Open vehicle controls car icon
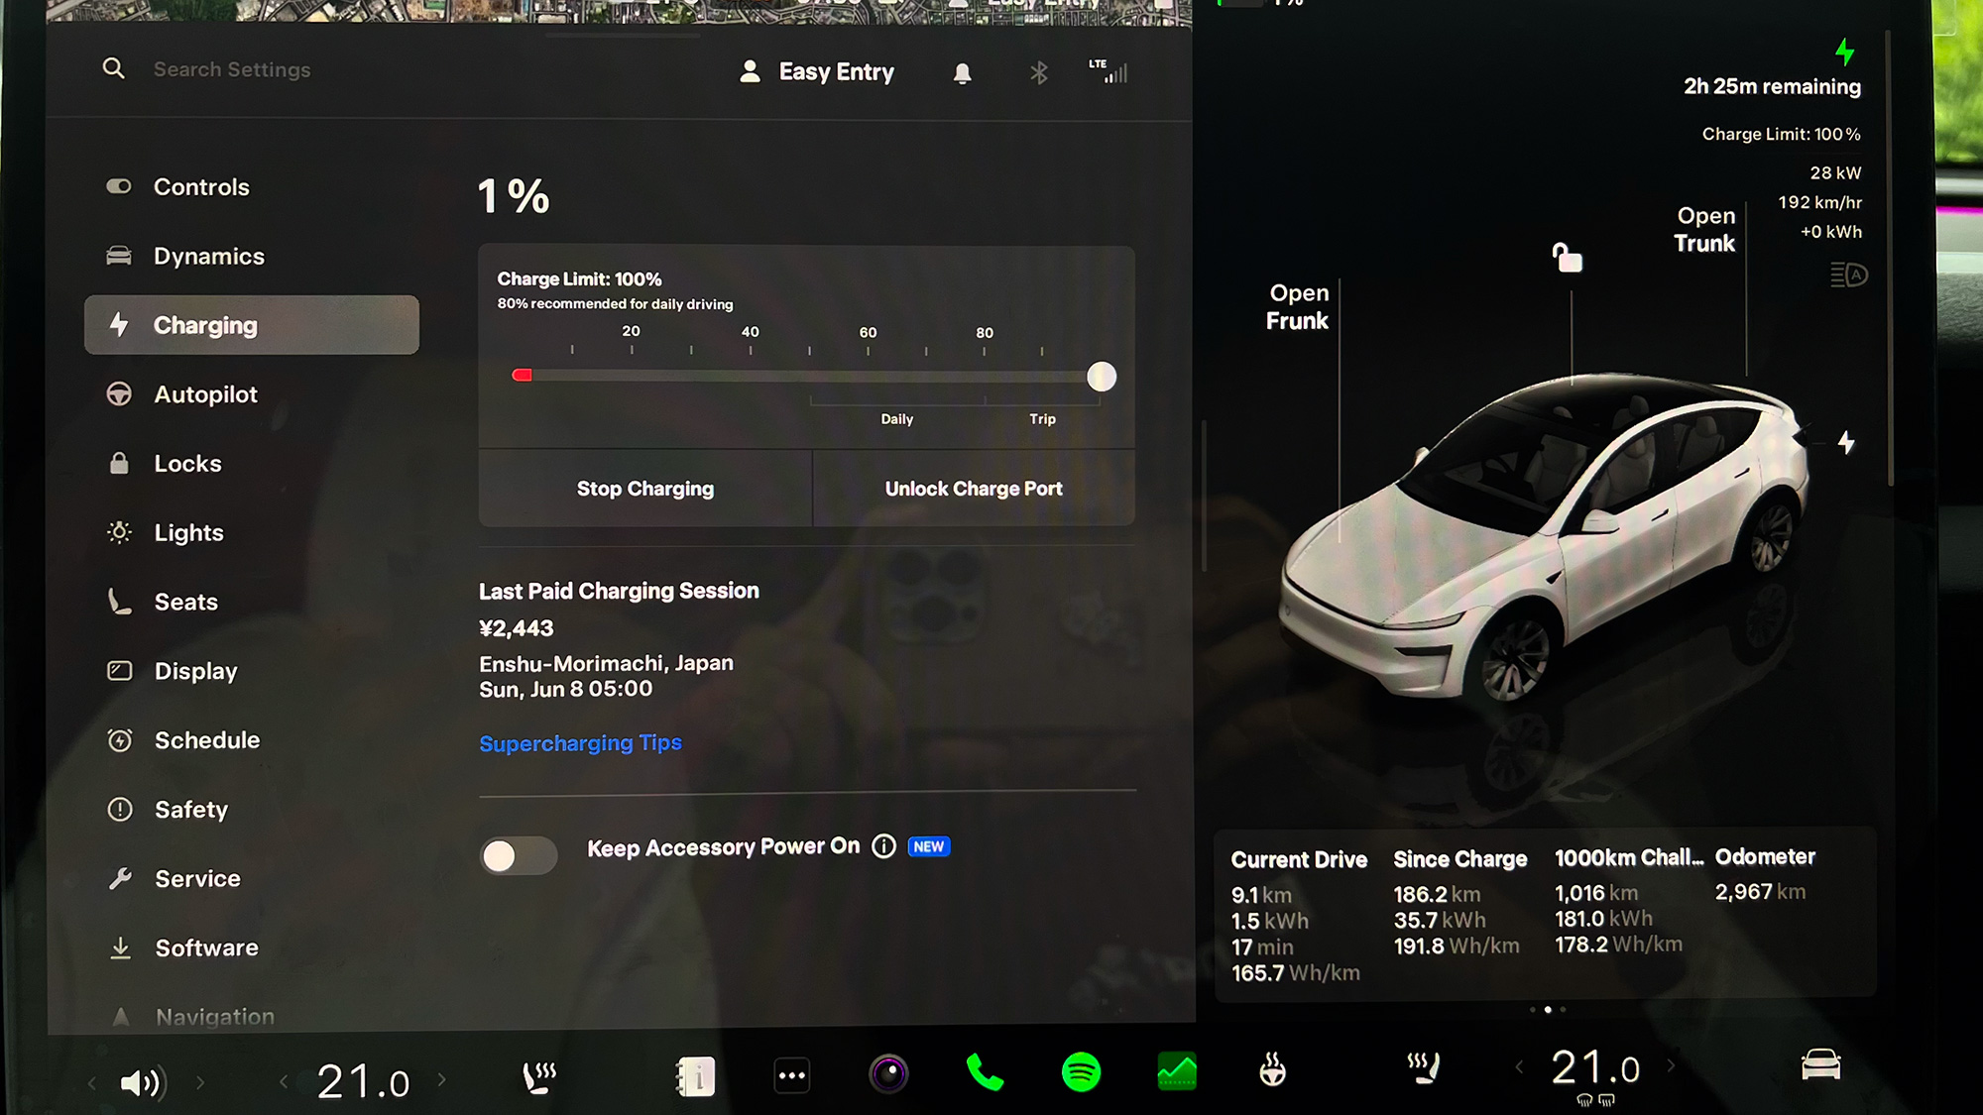 pyautogui.click(x=1820, y=1064)
